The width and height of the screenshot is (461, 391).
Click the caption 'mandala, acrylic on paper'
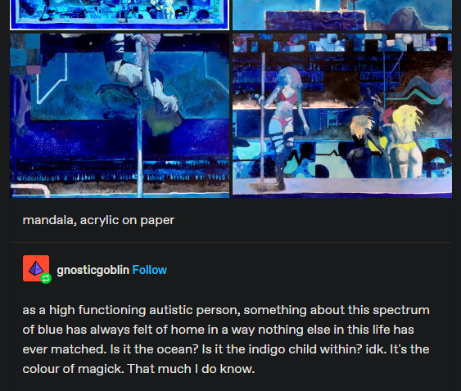pos(98,220)
